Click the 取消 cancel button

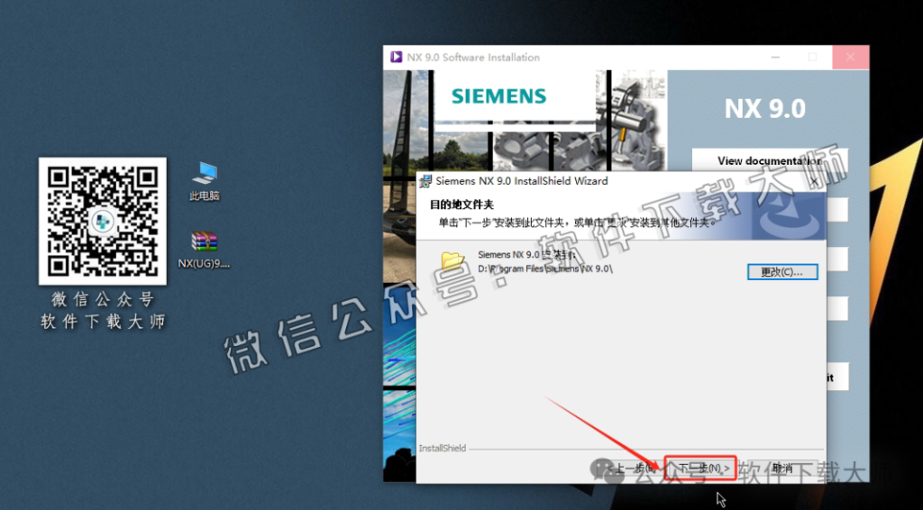pyautogui.click(x=783, y=469)
